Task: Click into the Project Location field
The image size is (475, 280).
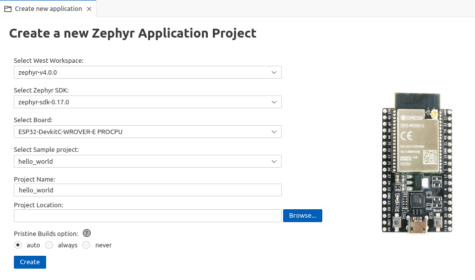Action: tap(147, 216)
